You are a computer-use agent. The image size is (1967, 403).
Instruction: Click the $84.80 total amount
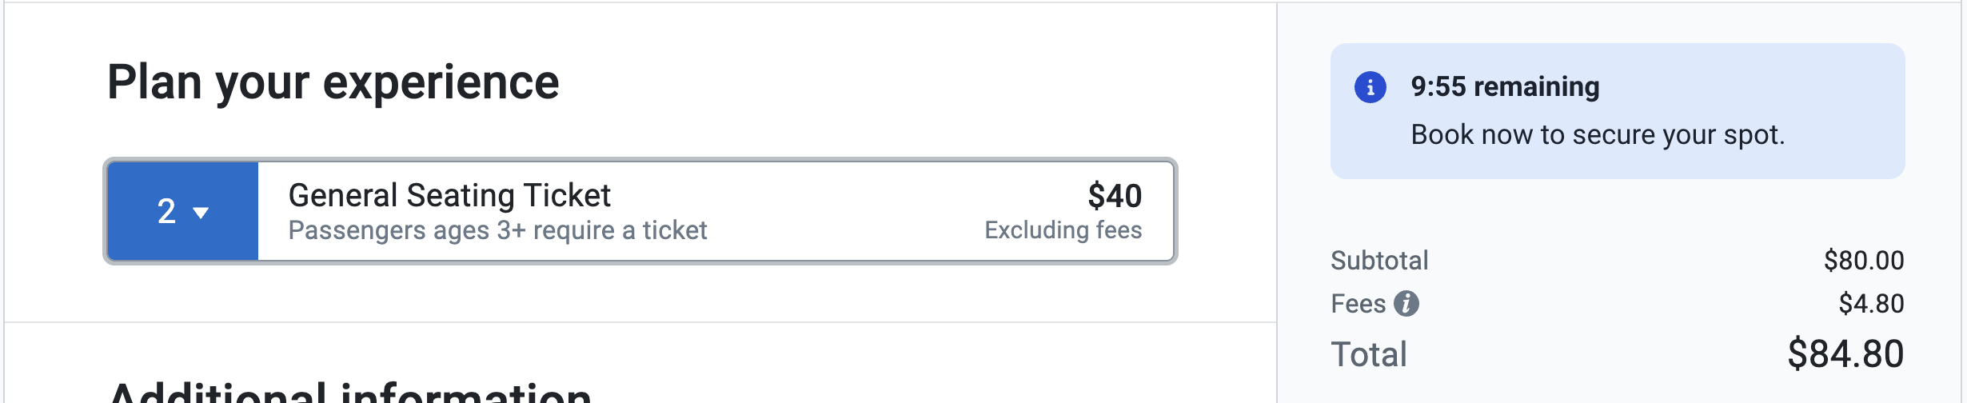pyautogui.click(x=1845, y=354)
